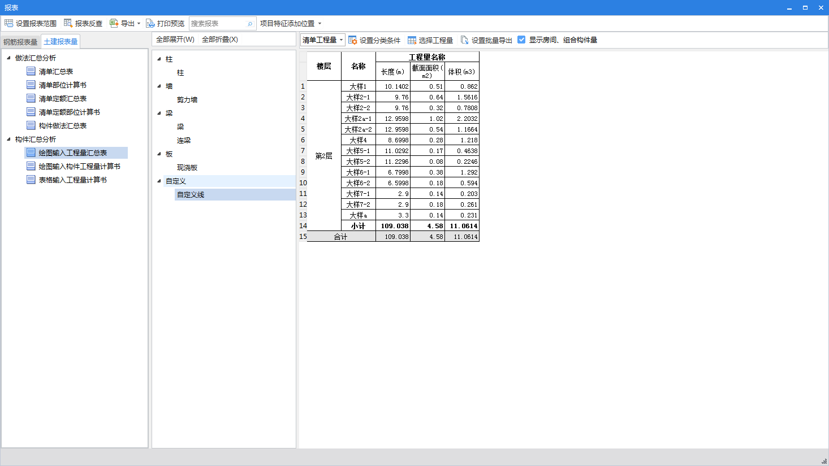
Task: Click the 大样6-2 name cell
Action: point(359,183)
